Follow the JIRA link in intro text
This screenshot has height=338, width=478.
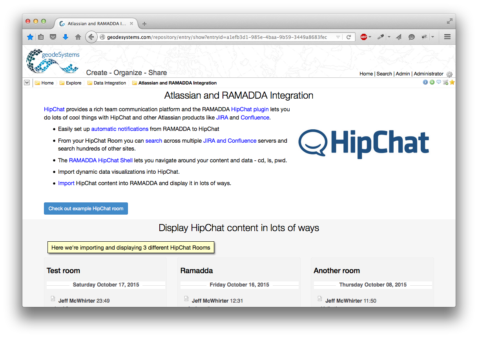[222, 118]
